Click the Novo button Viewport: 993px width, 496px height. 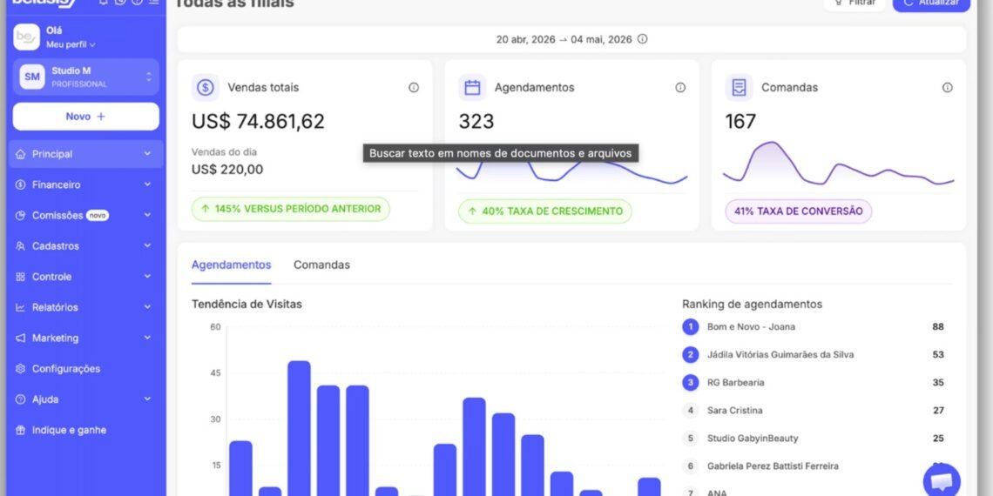tap(86, 117)
